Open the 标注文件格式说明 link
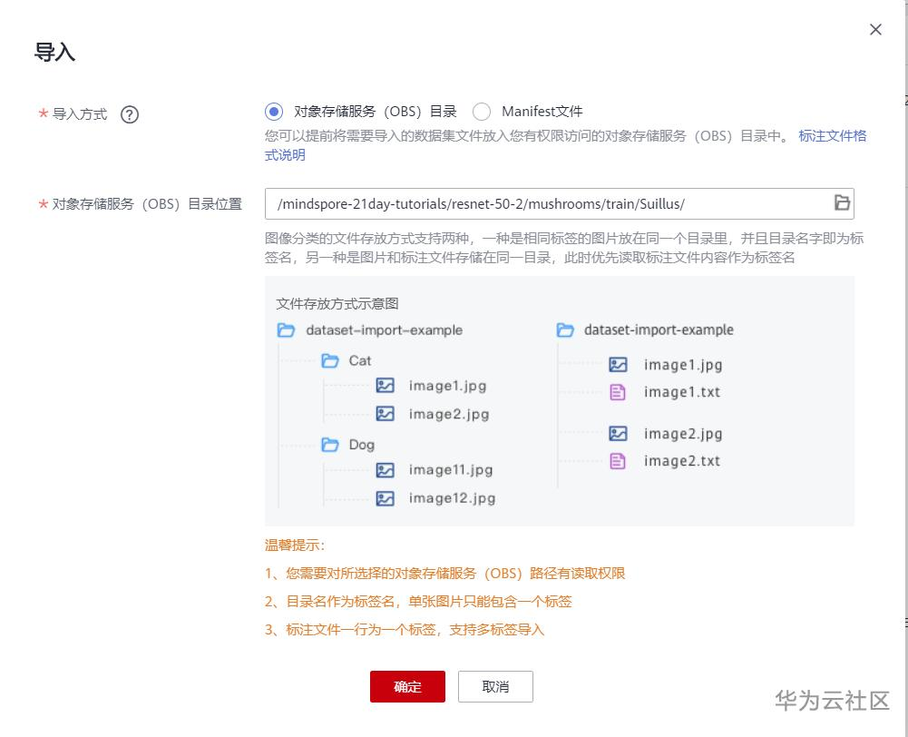The image size is (908, 737). [831, 135]
